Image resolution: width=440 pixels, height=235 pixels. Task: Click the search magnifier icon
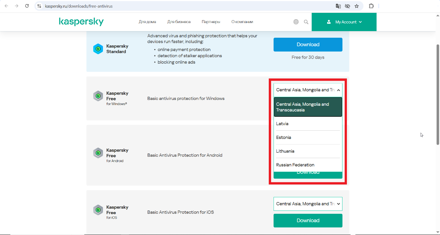click(x=306, y=22)
